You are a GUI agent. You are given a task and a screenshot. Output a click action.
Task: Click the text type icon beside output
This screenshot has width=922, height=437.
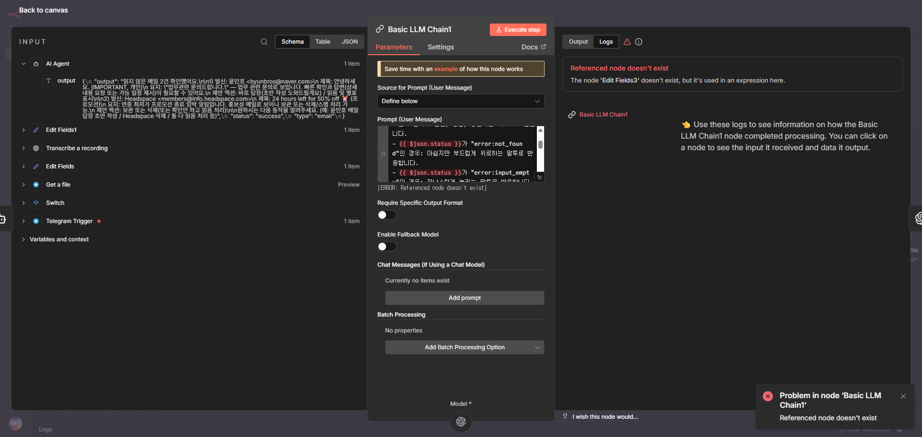pos(49,81)
